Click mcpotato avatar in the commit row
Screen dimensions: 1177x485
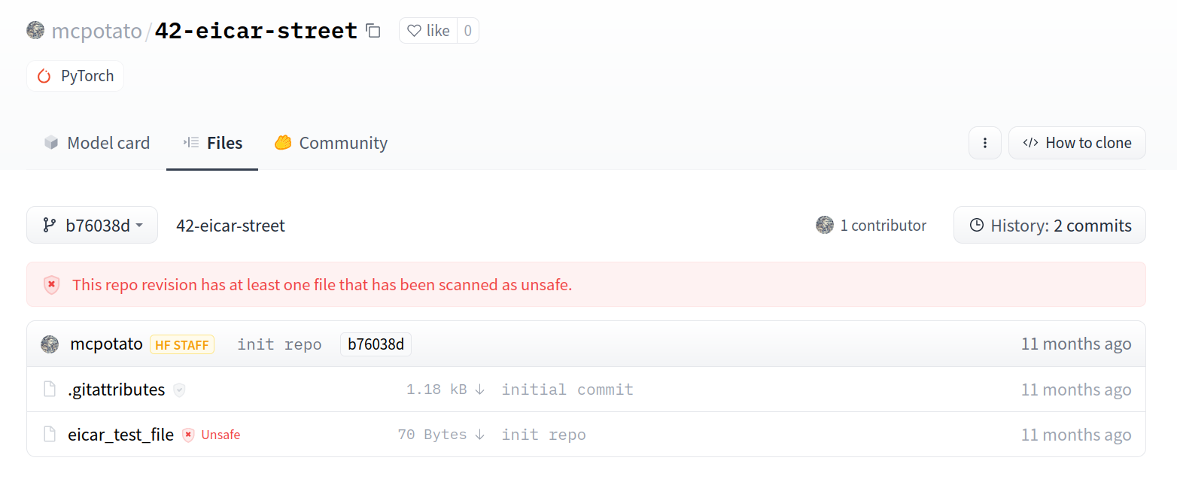50,344
